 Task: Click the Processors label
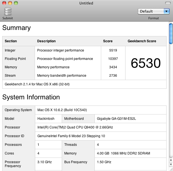[13, 145]
